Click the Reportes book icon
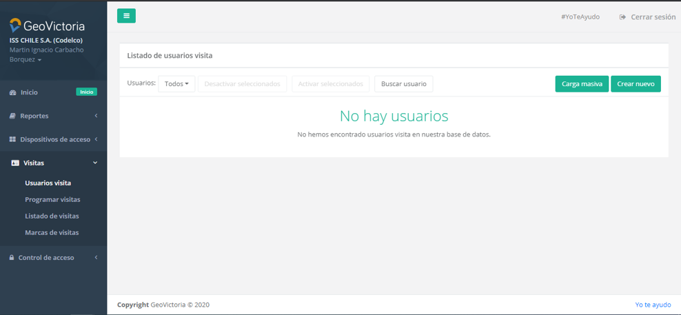 (x=12, y=116)
